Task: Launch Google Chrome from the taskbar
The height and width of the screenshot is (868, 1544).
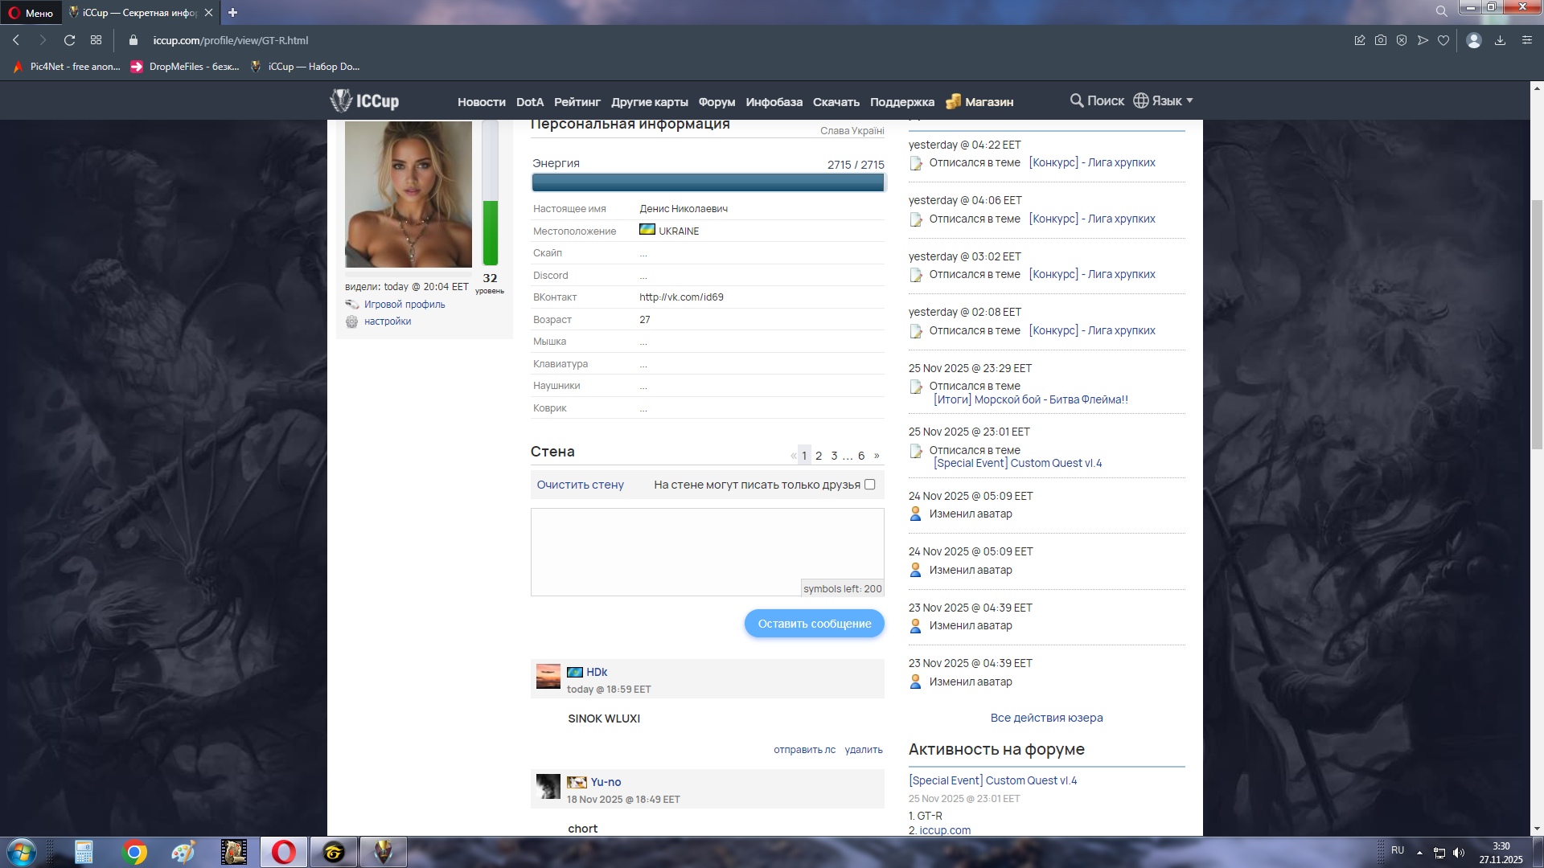Action: coord(134,852)
